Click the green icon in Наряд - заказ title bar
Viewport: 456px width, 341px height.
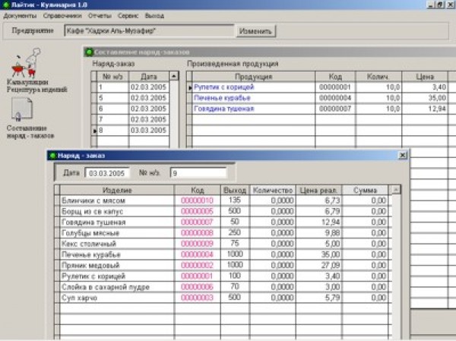(x=52, y=156)
